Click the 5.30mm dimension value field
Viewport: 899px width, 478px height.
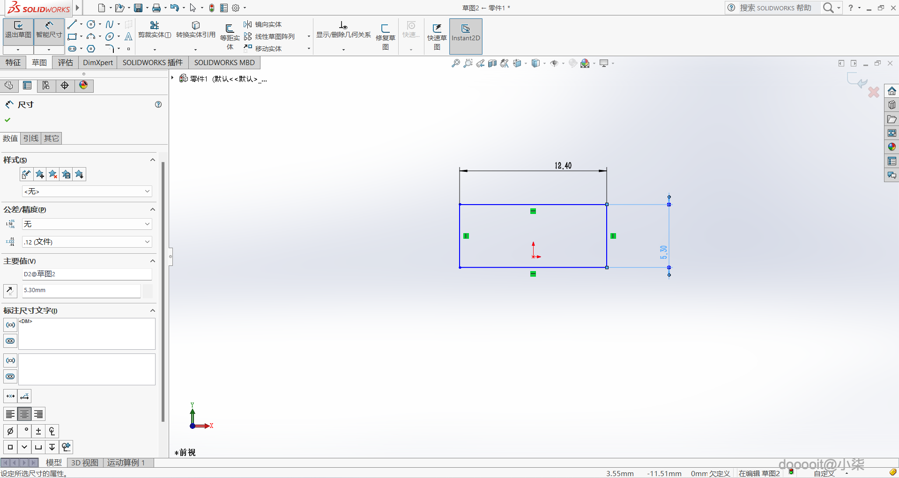coord(82,290)
